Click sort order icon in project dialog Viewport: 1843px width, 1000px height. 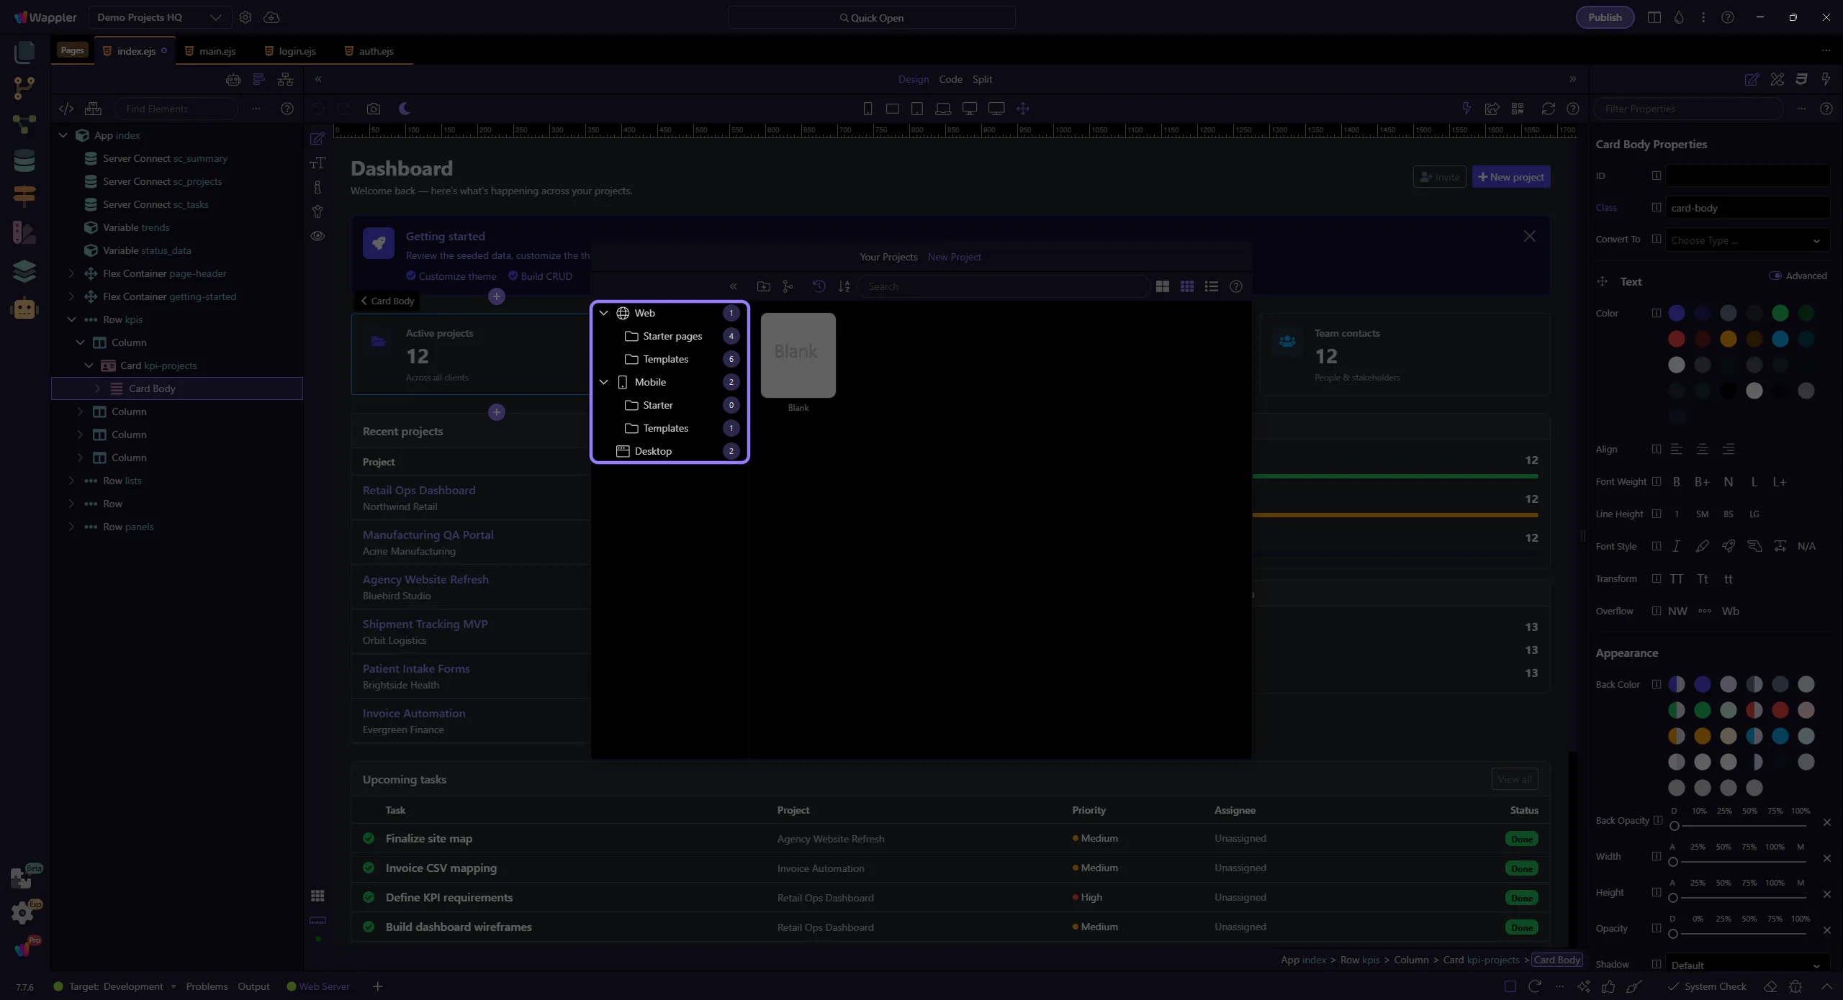click(844, 286)
